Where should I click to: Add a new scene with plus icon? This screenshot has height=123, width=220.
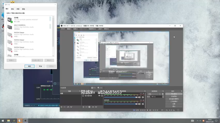point(61,107)
